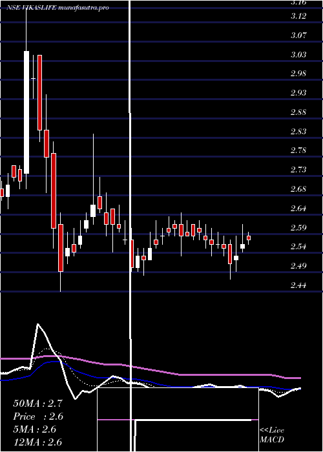Click the 3.03 price axis label
The image size is (323, 452).
pos(298,55)
